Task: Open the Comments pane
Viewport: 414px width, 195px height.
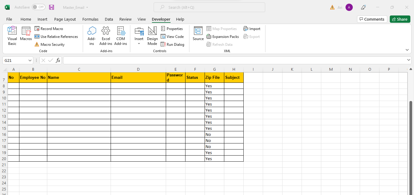Action: (x=372, y=19)
